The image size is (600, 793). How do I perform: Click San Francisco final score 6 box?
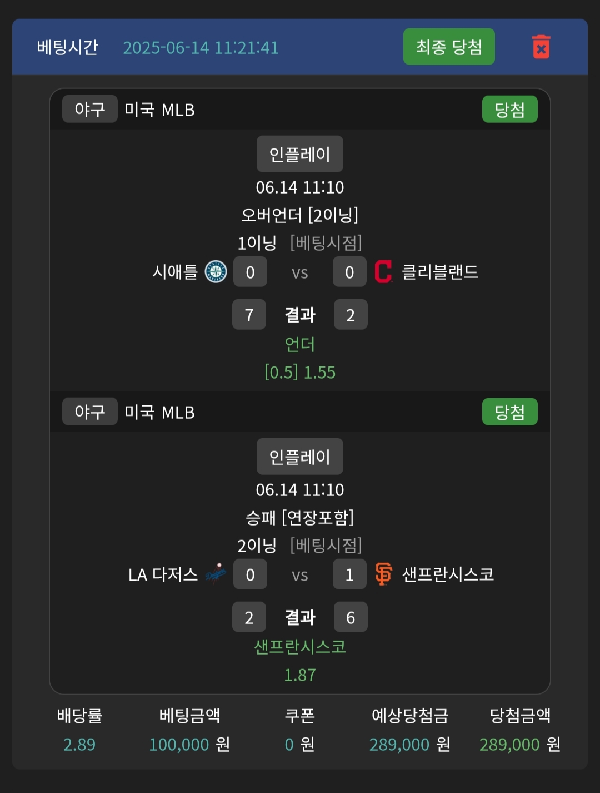coord(351,617)
